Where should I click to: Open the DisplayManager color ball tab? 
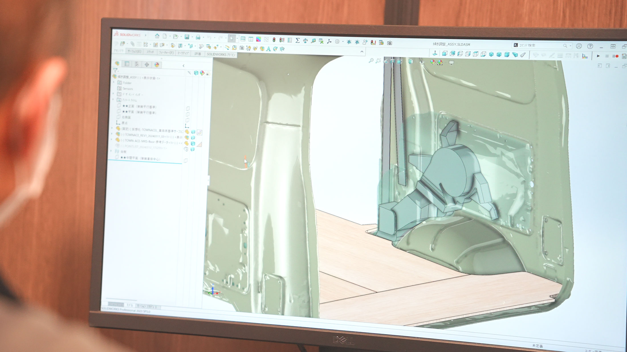click(157, 65)
